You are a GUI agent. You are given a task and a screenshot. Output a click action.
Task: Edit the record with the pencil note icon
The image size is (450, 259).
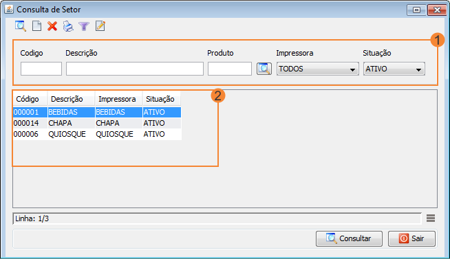coord(100,26)
